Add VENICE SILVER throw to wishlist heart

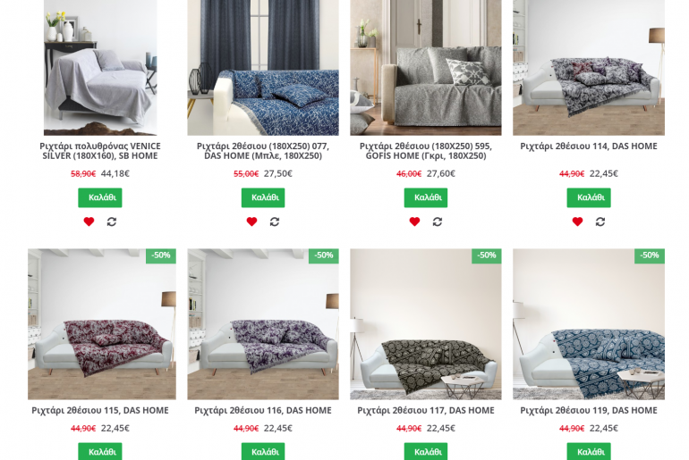click(x=89, y=222)
